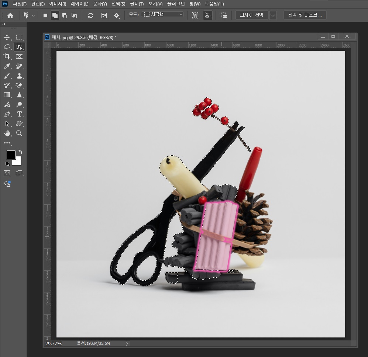
Task: Open the 모드 사각형 dropdown
Action: [x=162, y=14]
